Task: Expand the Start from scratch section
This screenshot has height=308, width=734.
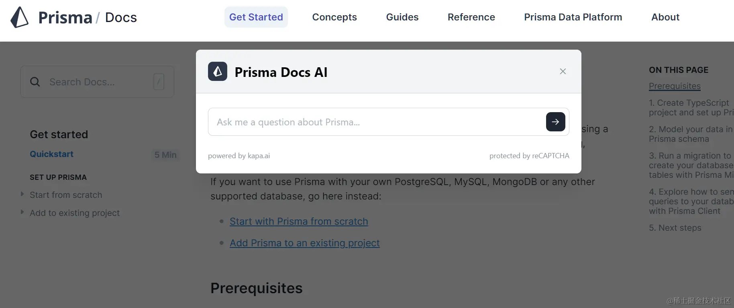Action: pyautogui.click(x=22, y=195)
